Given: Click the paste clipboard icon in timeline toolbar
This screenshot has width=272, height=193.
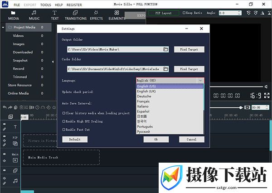Looking at the screenshot, I should 15,107.
